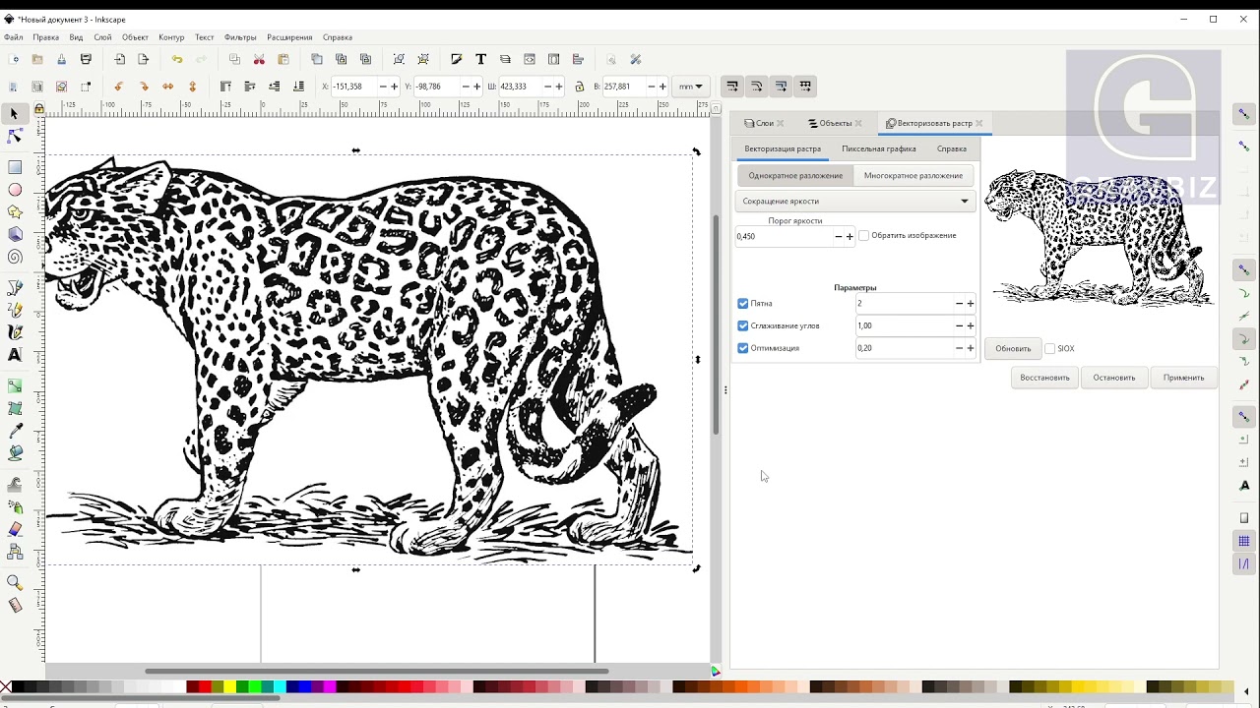Click the Zoom magnifier tool
Viewport: 1260px width, 708px height.
(15, 583)
